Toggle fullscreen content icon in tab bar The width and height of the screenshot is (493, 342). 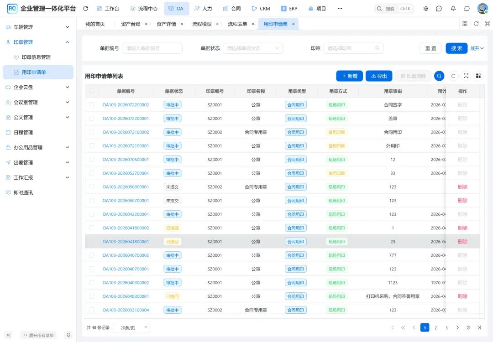click(488, 24)
